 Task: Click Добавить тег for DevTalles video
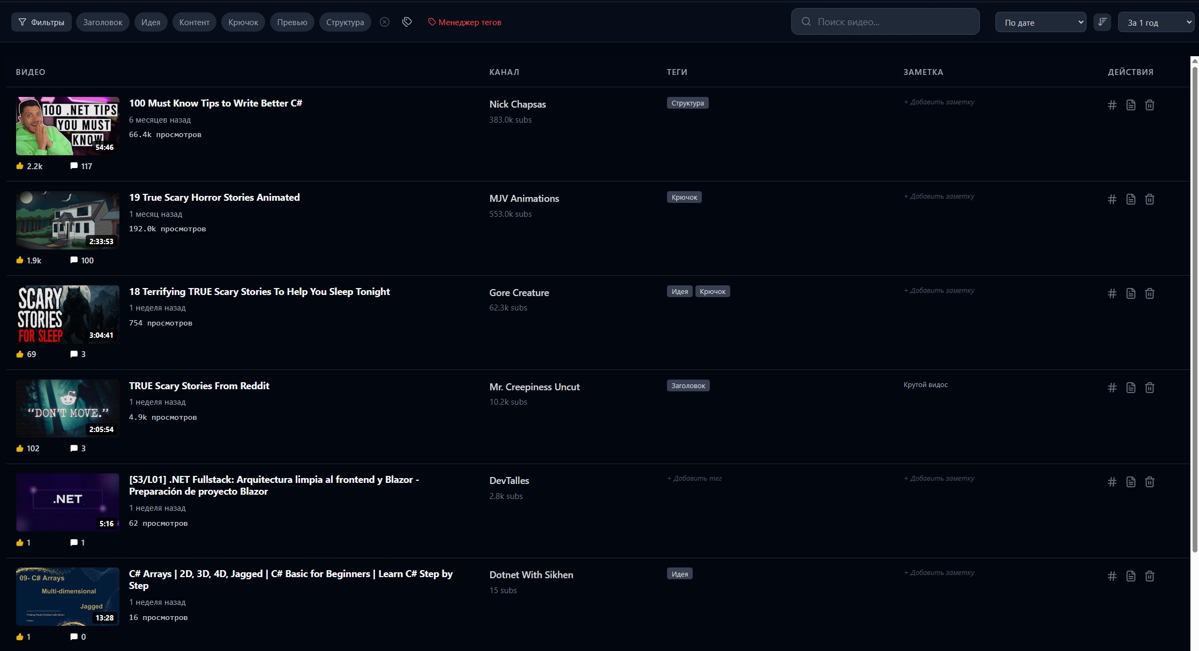(x=694, y=479)
